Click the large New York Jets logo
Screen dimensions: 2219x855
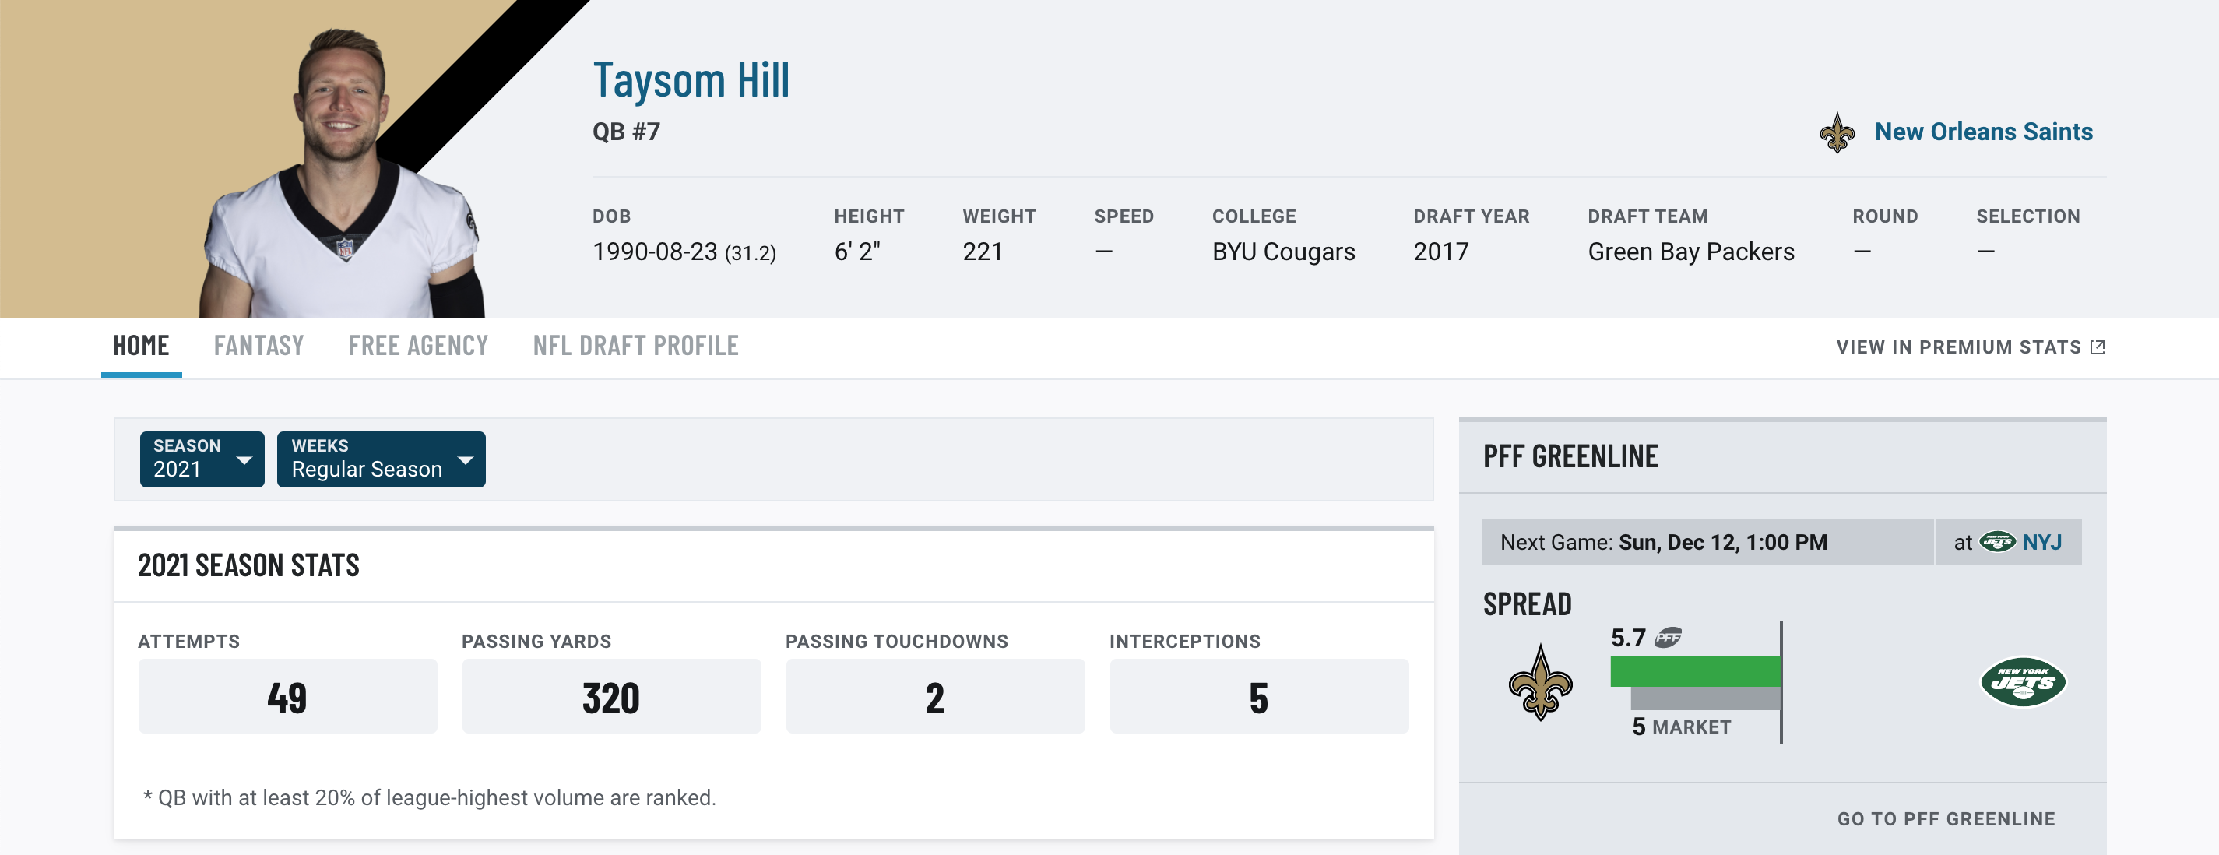point(2023,682)
